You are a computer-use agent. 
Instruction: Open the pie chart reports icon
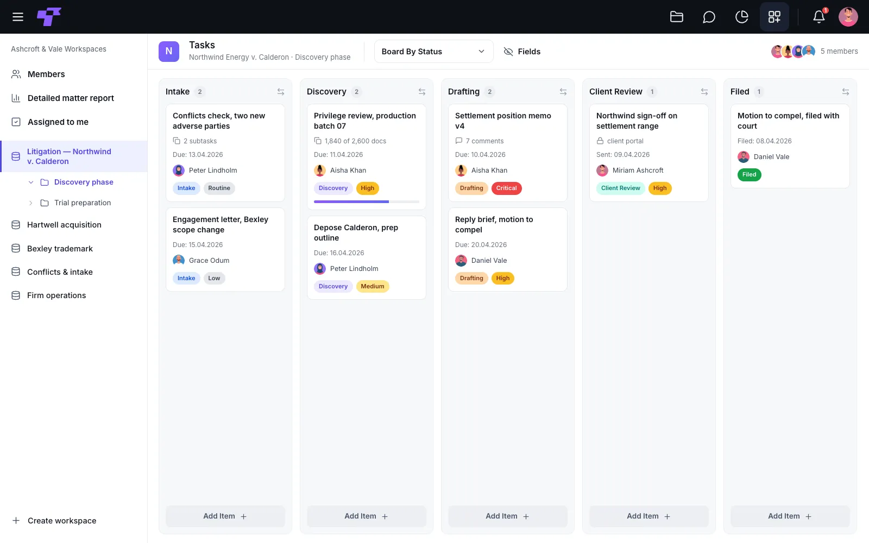coord(741,17)
